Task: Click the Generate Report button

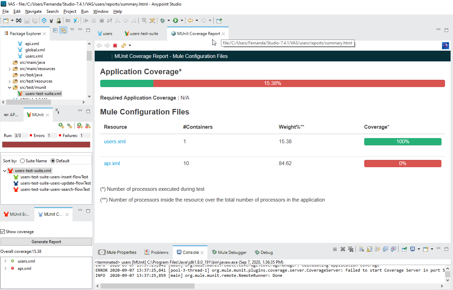Action: 46,241
